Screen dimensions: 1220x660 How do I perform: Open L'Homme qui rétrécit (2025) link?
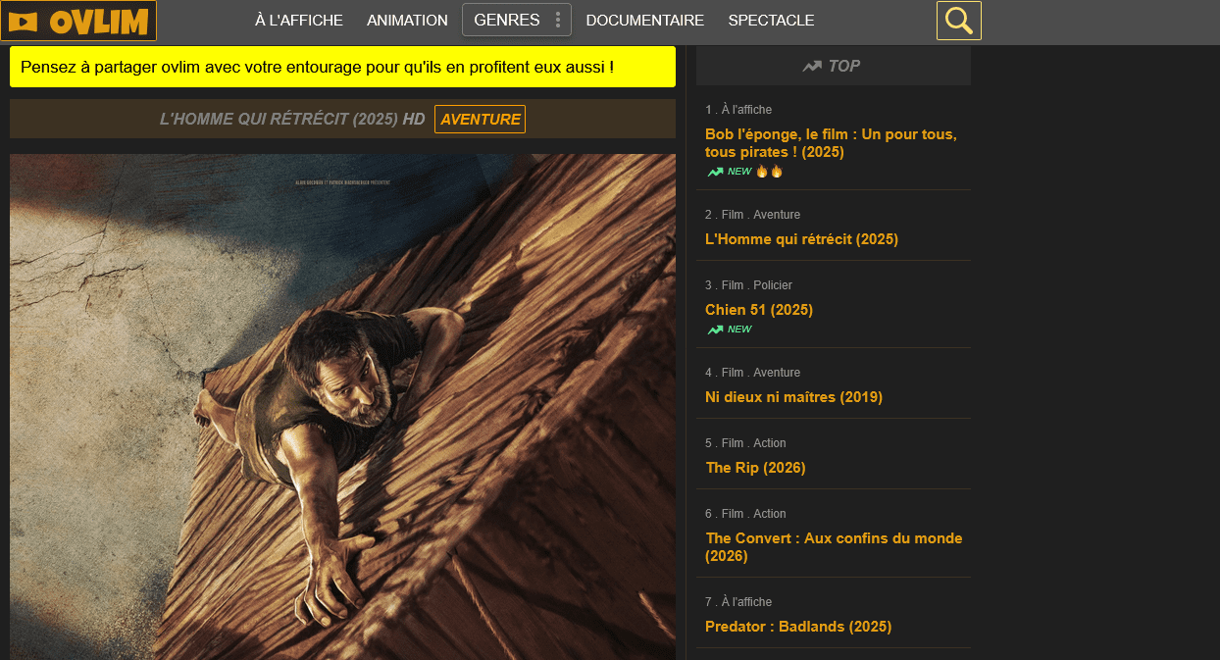801,238
